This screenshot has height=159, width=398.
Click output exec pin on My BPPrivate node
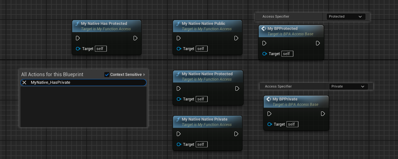coord(323,114)
